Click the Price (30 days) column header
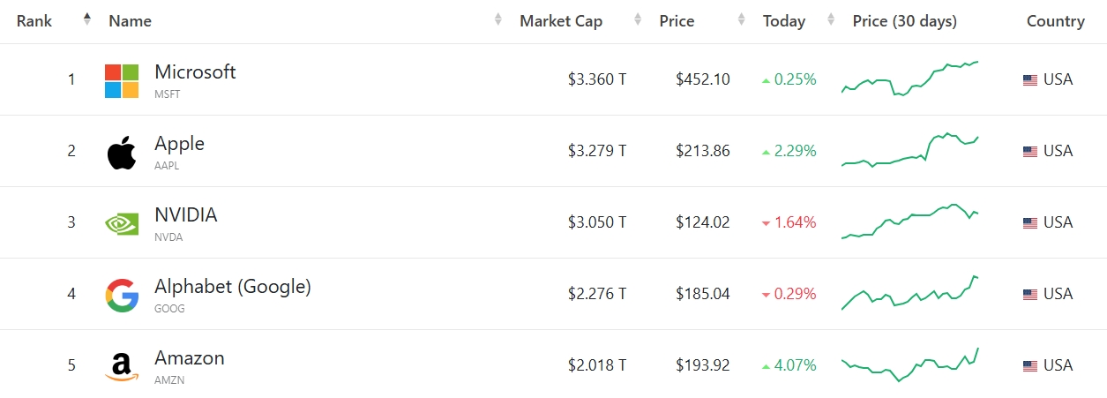This screenshot has width=1107, height=398. pyautogui.click(x=904, y=21)
